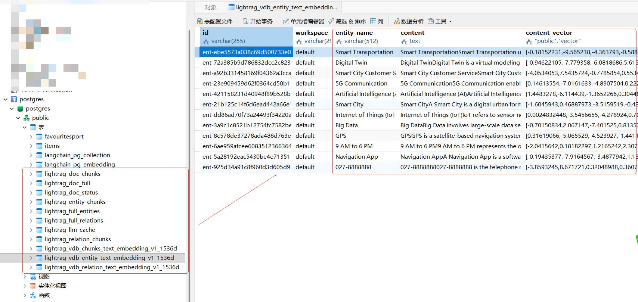Select the lightrag_entity_chunks table

coord(75,202)
